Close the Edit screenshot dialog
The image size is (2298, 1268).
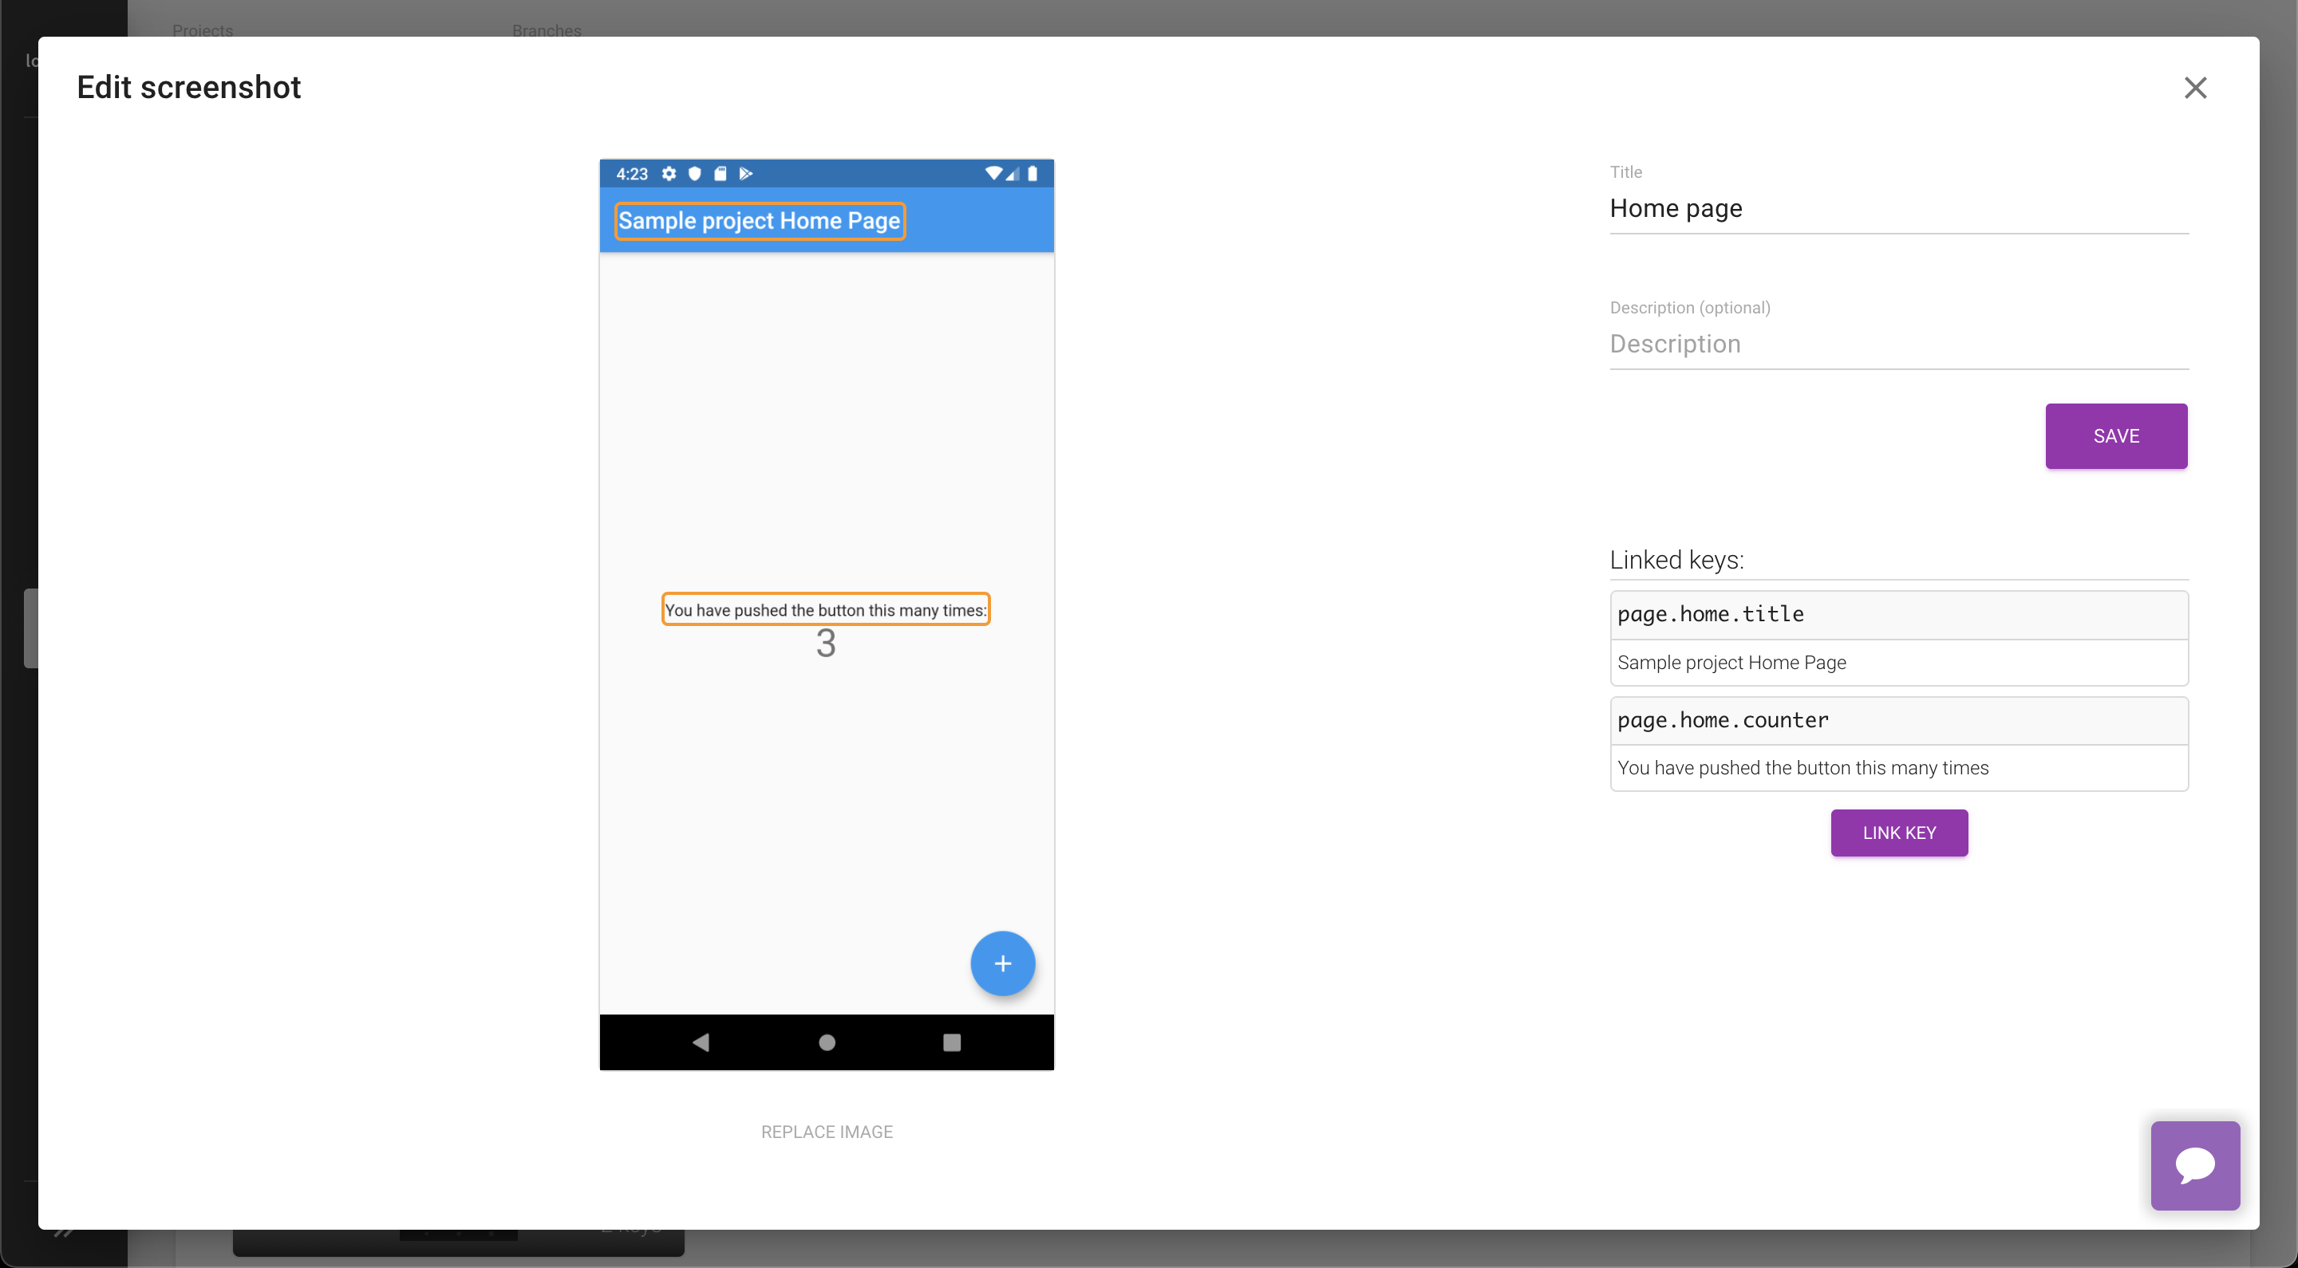(2194, 88)
